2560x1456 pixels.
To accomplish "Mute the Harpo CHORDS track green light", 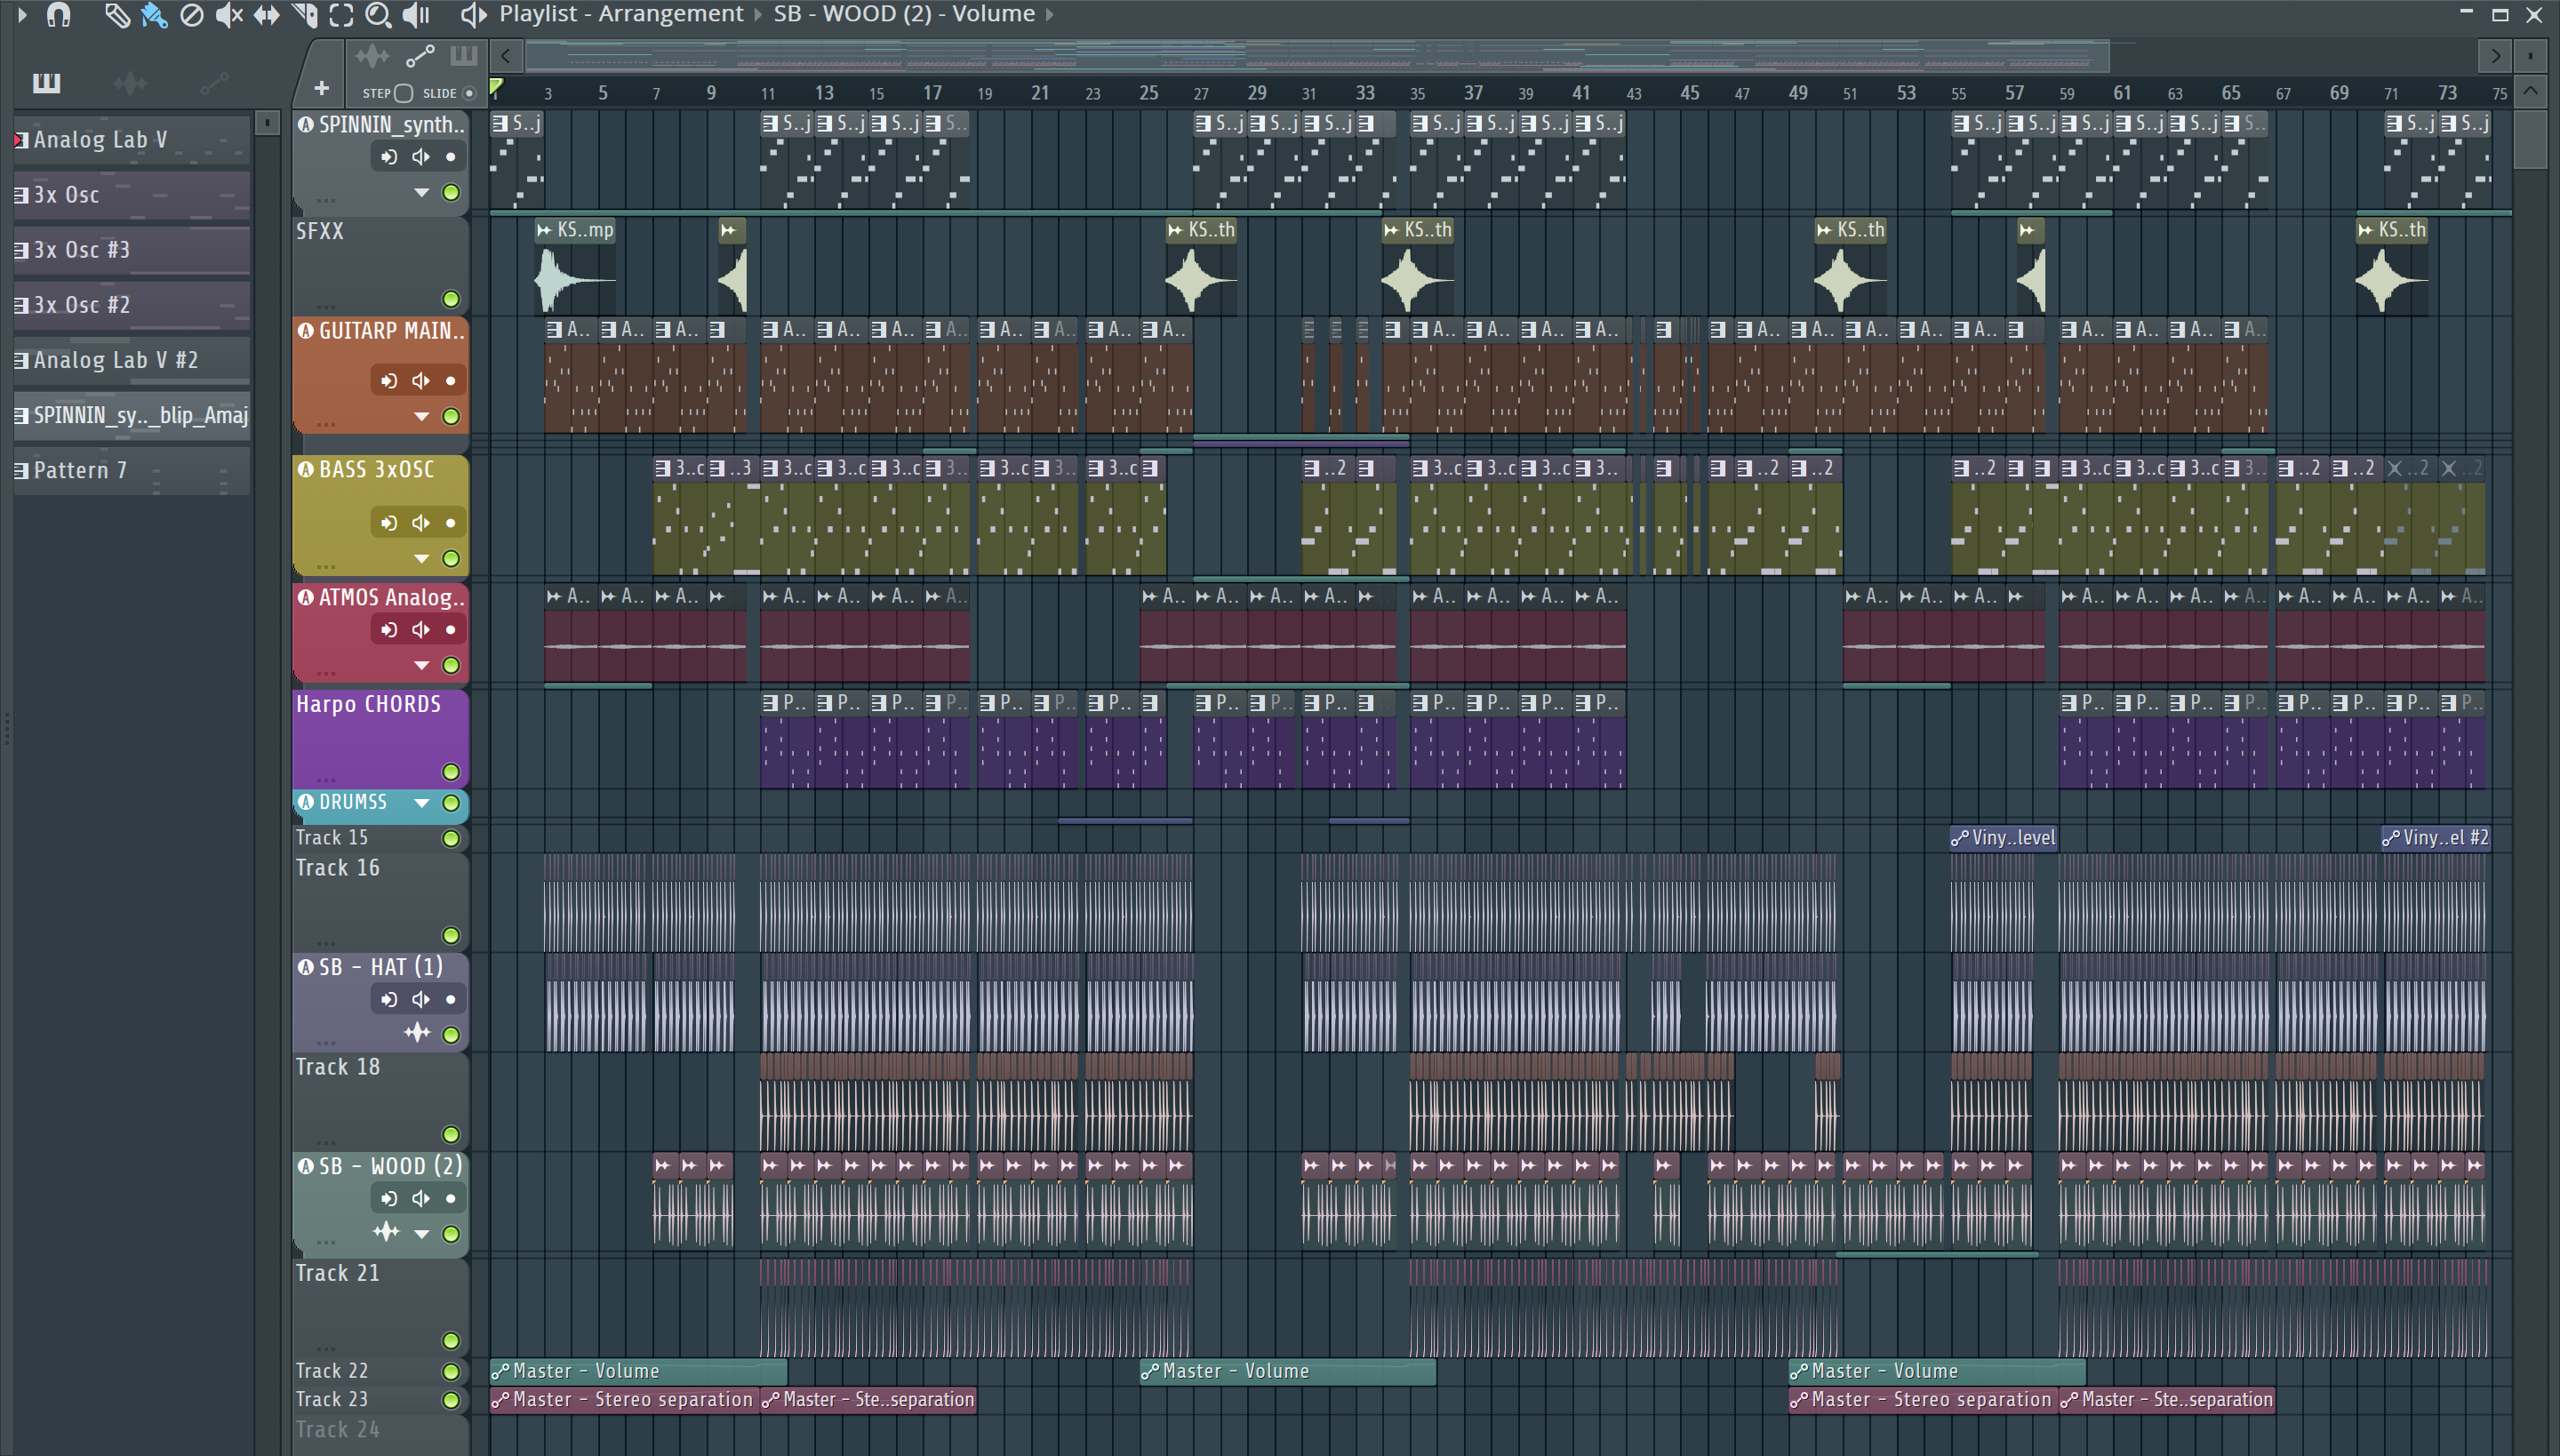I will tap(451, 772).
